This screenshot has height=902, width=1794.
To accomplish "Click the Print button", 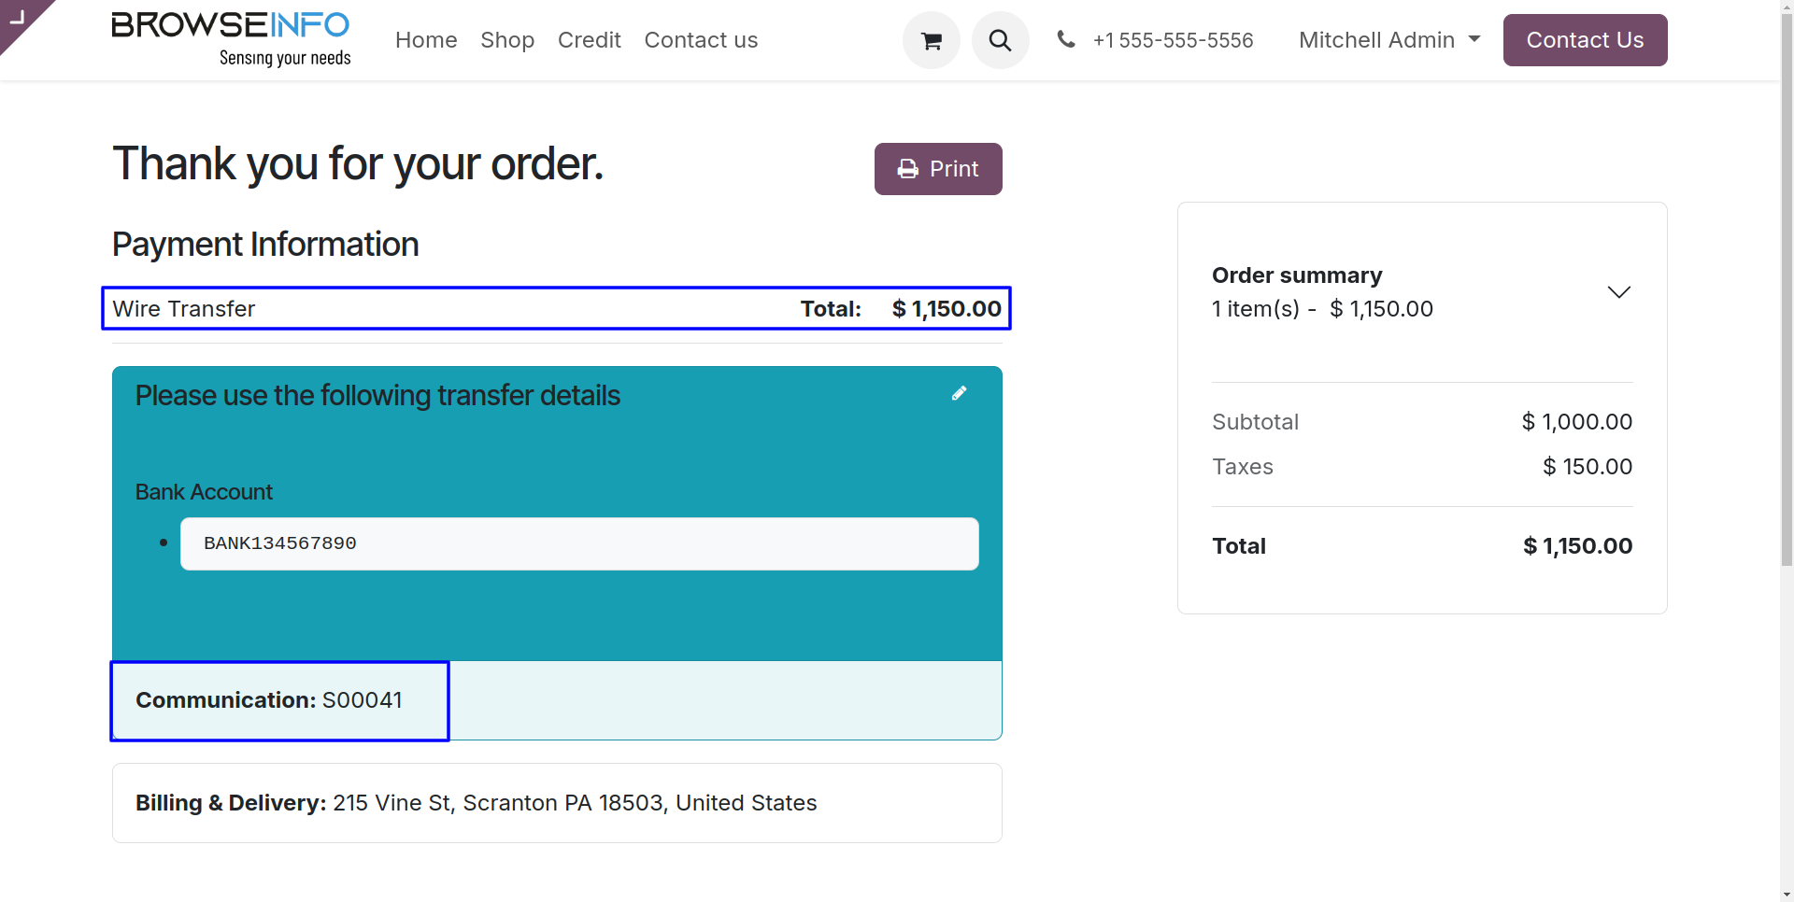I will point(938,169).
